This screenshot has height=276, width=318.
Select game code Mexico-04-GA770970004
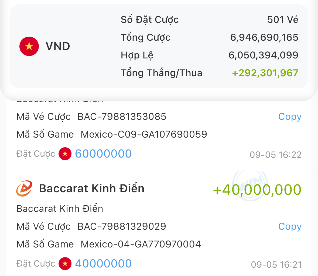(x=141, y=244)
